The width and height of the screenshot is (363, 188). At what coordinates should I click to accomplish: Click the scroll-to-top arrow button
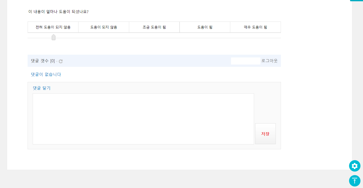[355, 181]
